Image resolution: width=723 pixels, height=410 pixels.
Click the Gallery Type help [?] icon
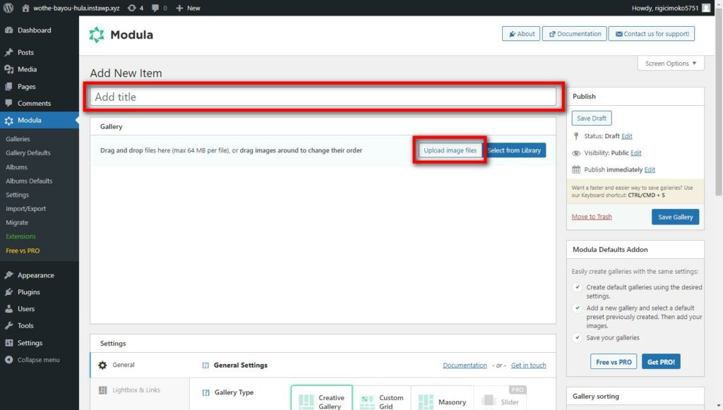click(205, 392)
